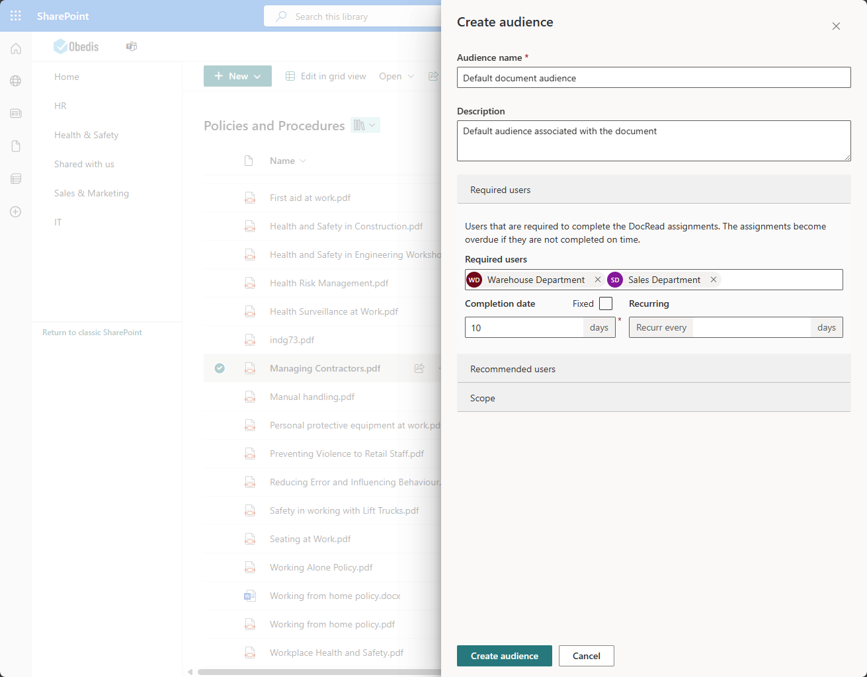
Task: Open the Microsoft 365 app launcher
Action: click(15, 15)
